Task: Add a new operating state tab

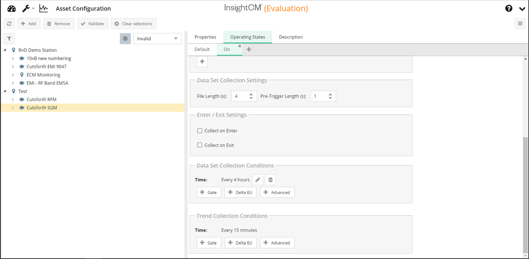Action: [249, 49]
